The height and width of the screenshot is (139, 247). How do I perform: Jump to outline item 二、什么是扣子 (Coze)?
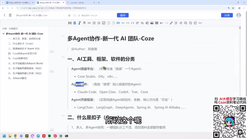[20, 44]
